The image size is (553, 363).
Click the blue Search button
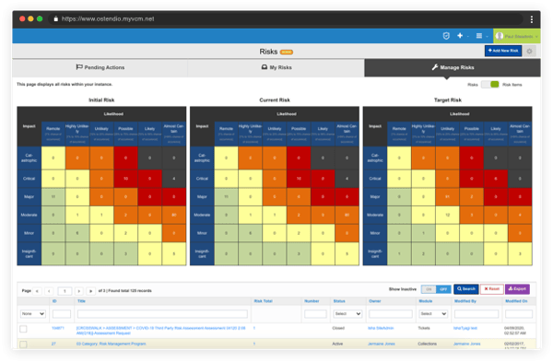pos(465,289)
